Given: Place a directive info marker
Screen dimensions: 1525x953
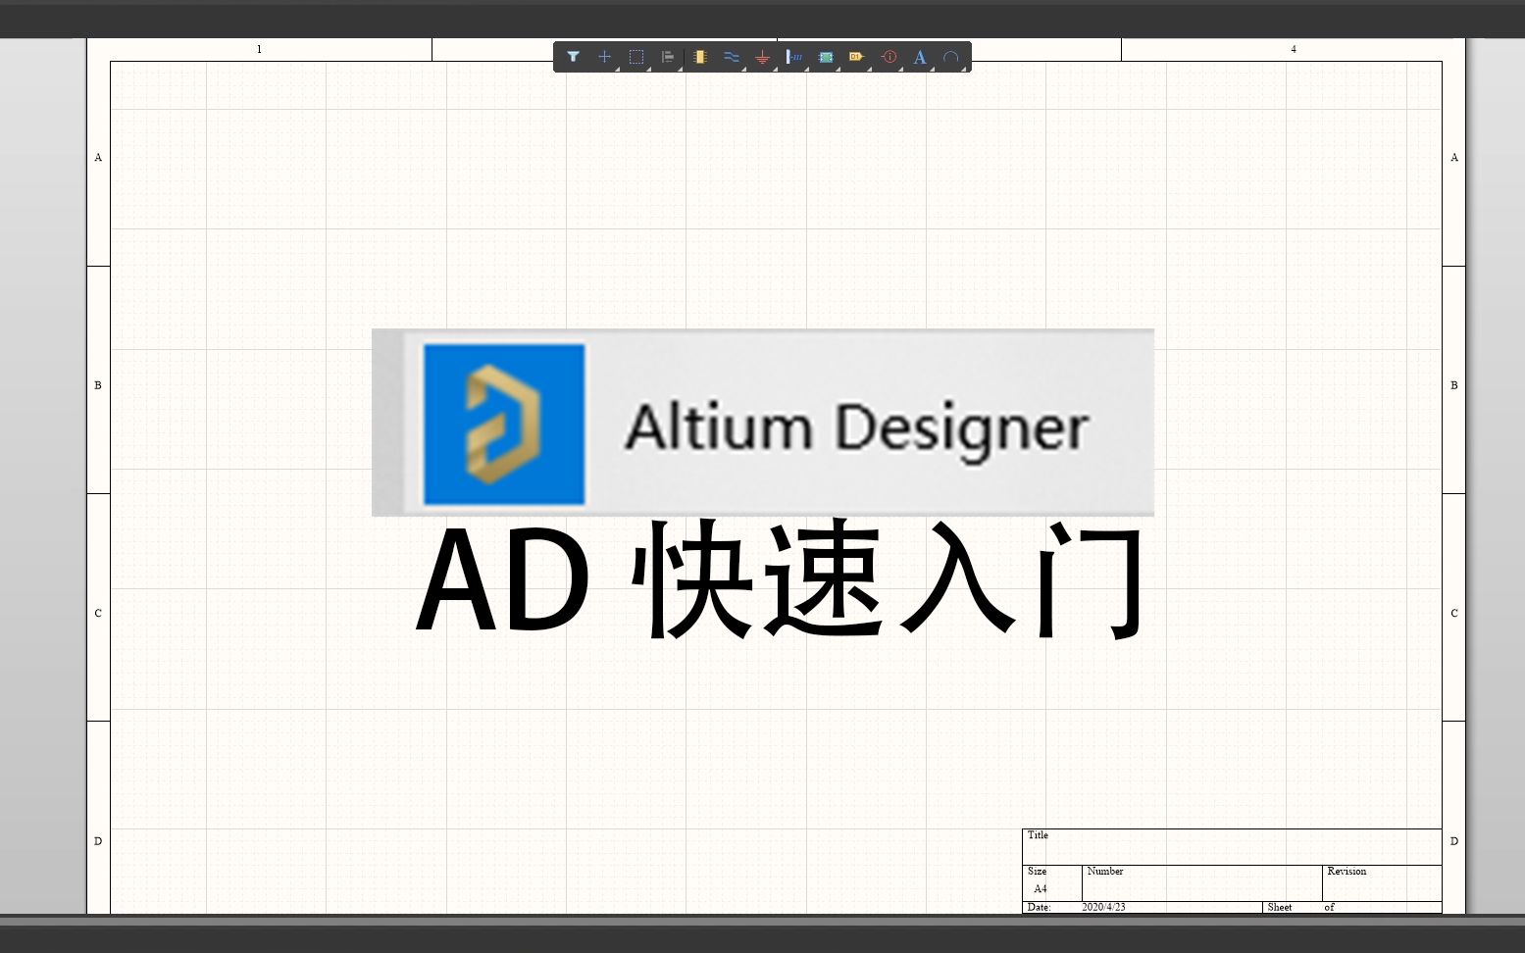Looking at the screenshot, I should click(x=889, y=57).
